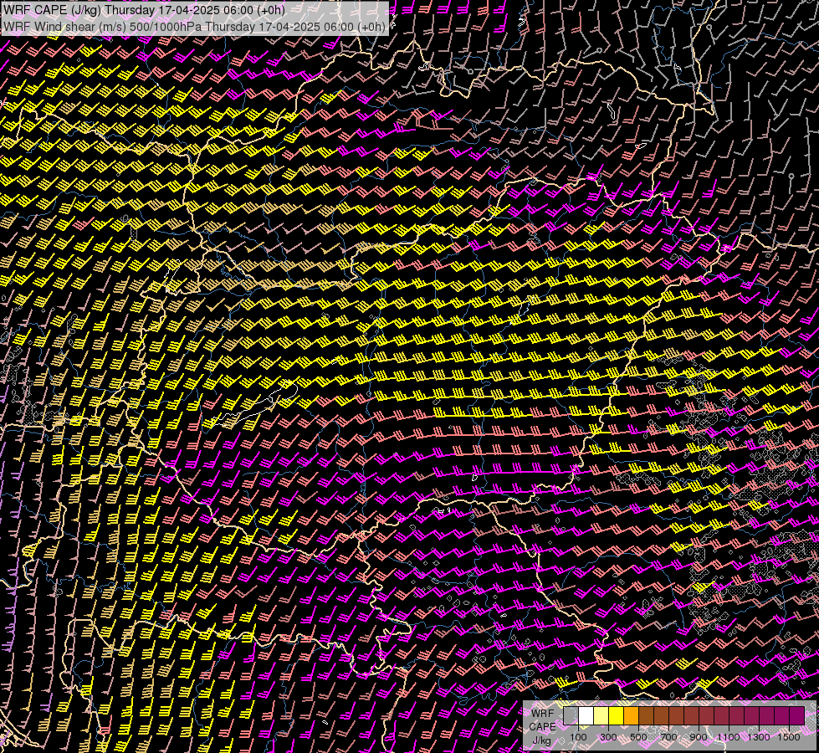Click the '1500' legend scale label
This screenshot has width=819, height=753.
point(789,737)
